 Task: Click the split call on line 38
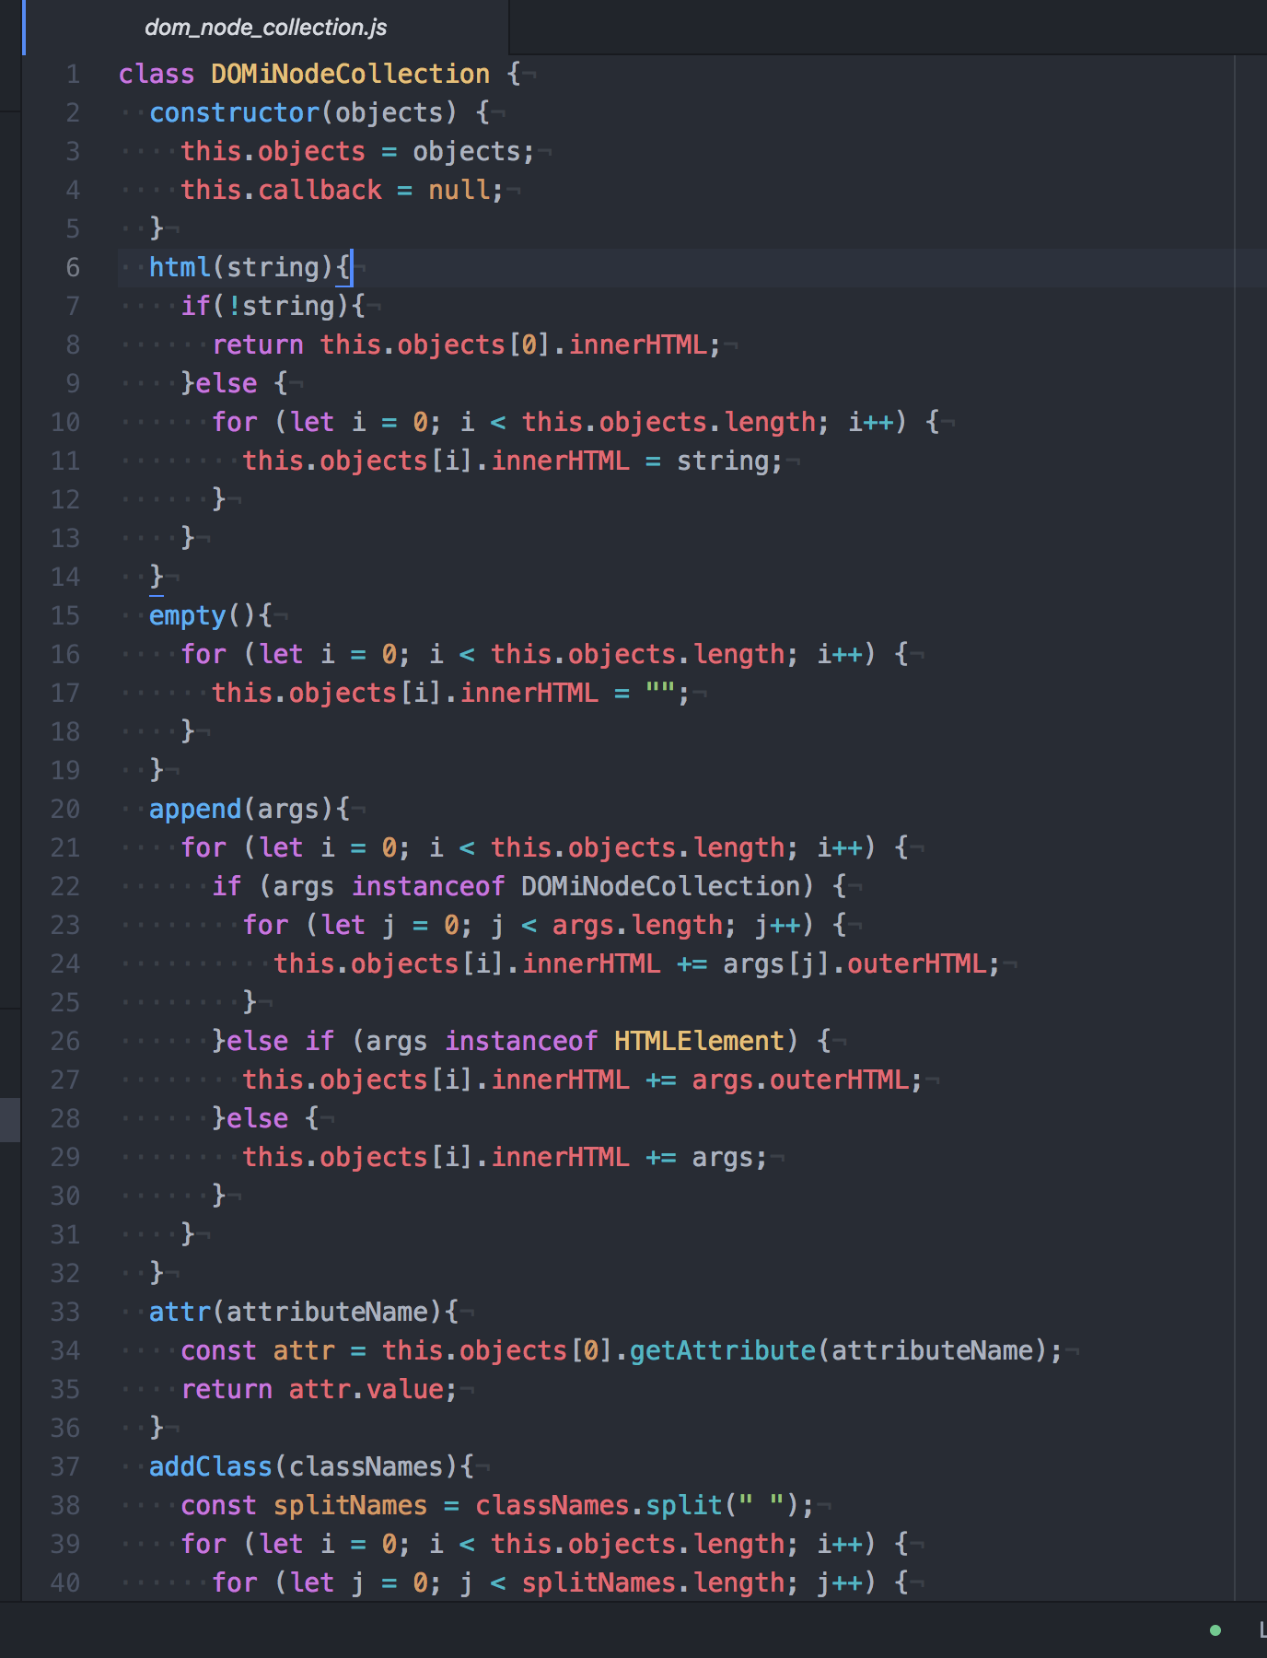(683, 1505)
